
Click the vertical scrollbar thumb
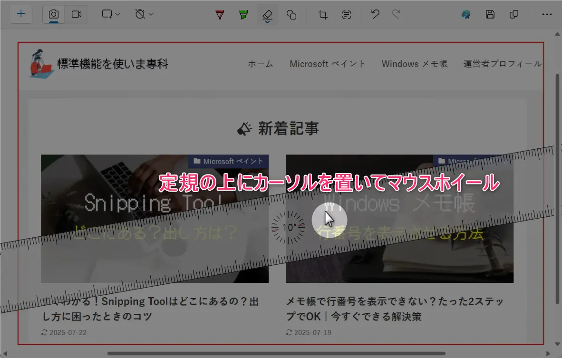tap(557, 189)
